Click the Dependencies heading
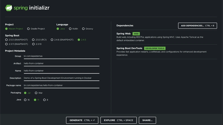Image resolution: width=223 pixels, height=125 pixels. (x=125, y=26)
